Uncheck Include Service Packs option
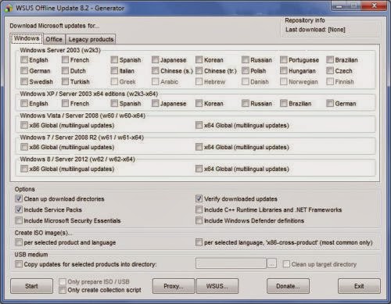This screenshot has width=391, height=304. [19, 209]
